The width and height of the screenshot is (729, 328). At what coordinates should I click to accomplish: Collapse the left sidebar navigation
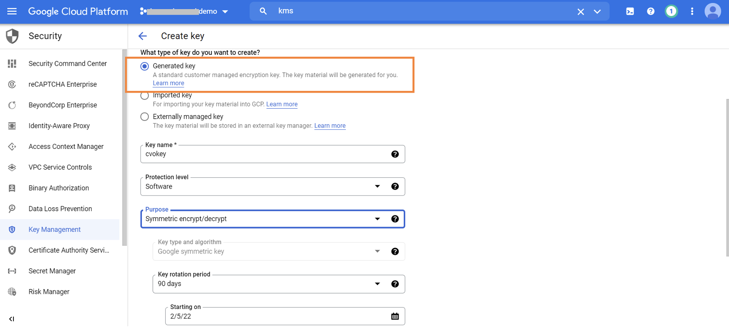pyautogui.click(x=12, y=319)
